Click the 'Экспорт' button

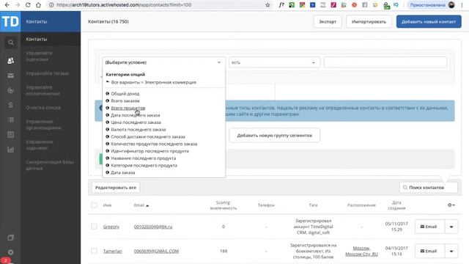point(328,21)
